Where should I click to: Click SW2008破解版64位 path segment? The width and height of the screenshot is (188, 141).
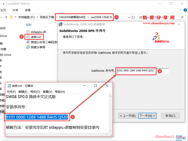tap(72, 17)
